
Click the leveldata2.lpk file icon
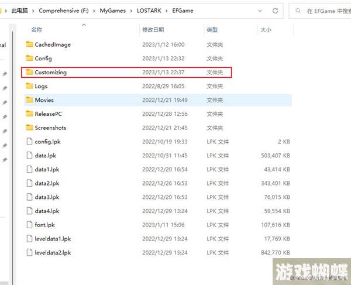(29, 253)
